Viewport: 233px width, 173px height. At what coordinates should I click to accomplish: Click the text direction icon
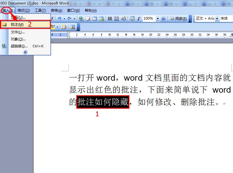117,19
